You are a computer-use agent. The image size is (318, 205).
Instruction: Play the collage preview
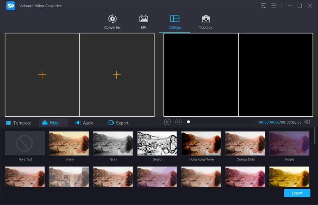tap(167, 122)
